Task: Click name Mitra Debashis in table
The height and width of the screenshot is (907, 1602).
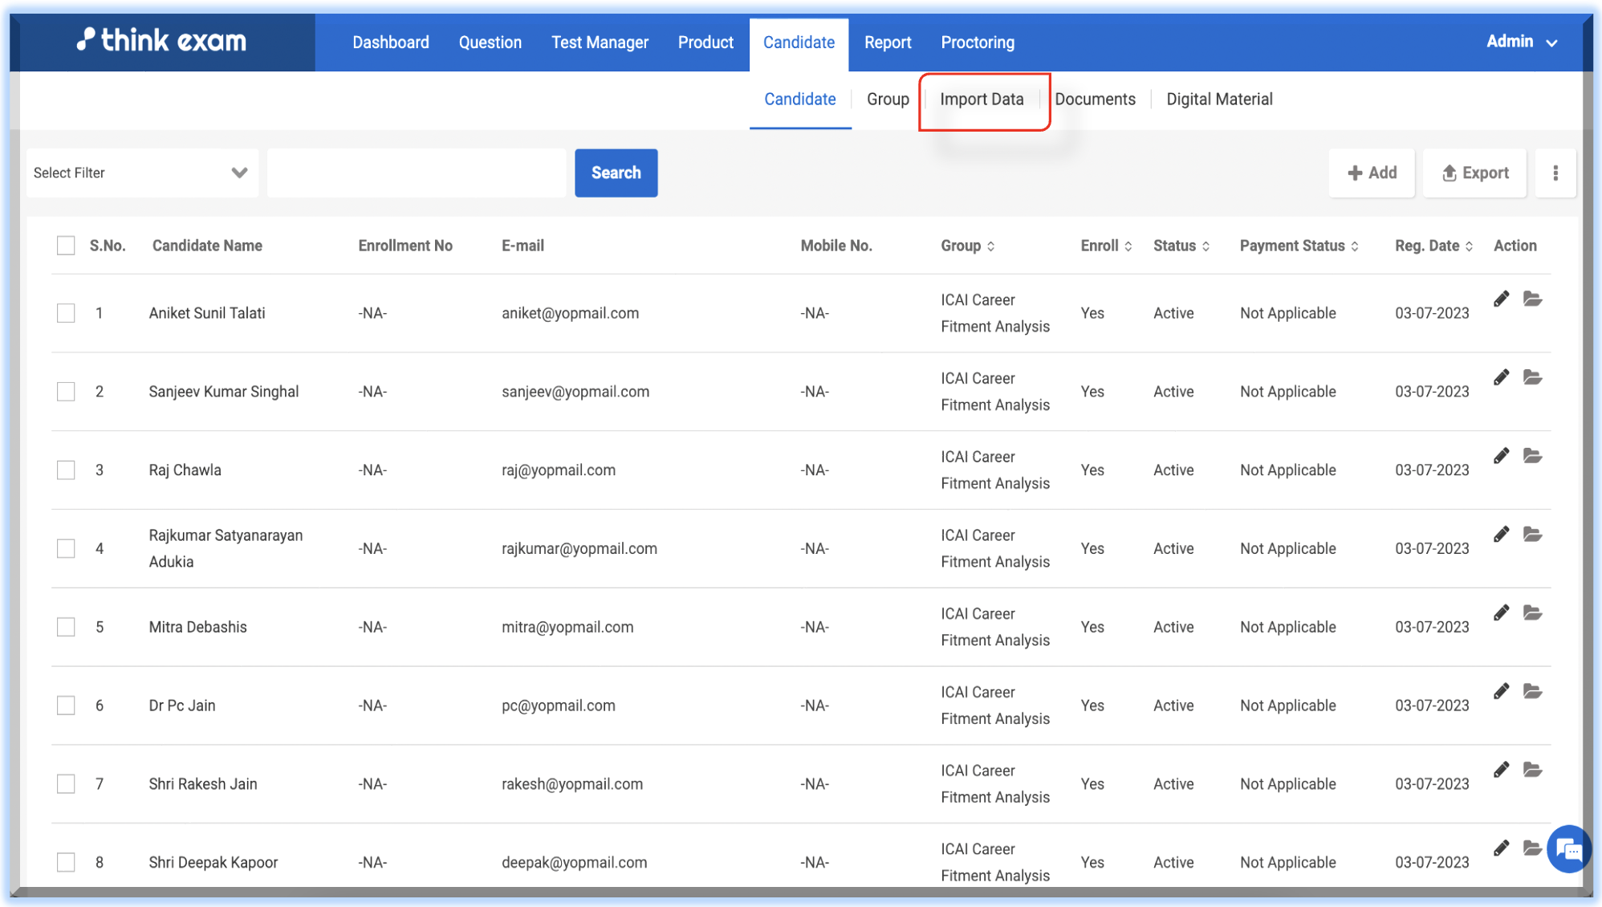Action: tap(197, 627)
